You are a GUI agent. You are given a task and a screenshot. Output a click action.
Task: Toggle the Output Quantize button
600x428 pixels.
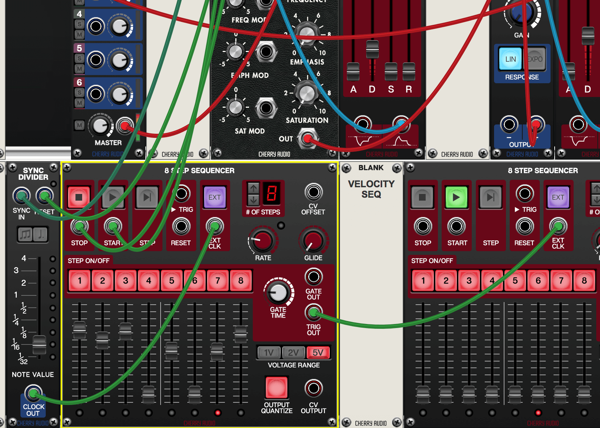point(276,388)
